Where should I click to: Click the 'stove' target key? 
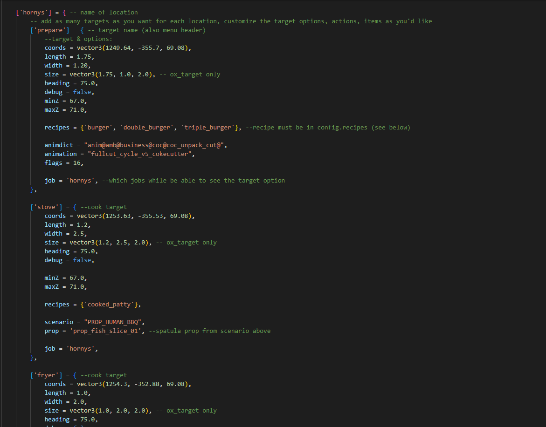46,207
